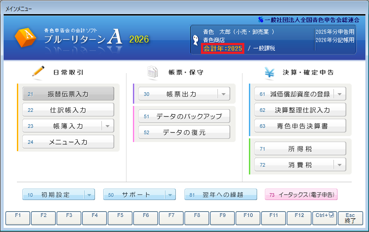
Task: Click the 会計年:2025 highlighted label
Action: coord(223,48)
